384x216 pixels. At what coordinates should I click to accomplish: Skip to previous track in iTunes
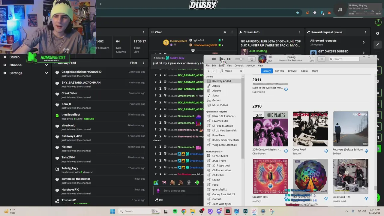click(x=213, y=59)
